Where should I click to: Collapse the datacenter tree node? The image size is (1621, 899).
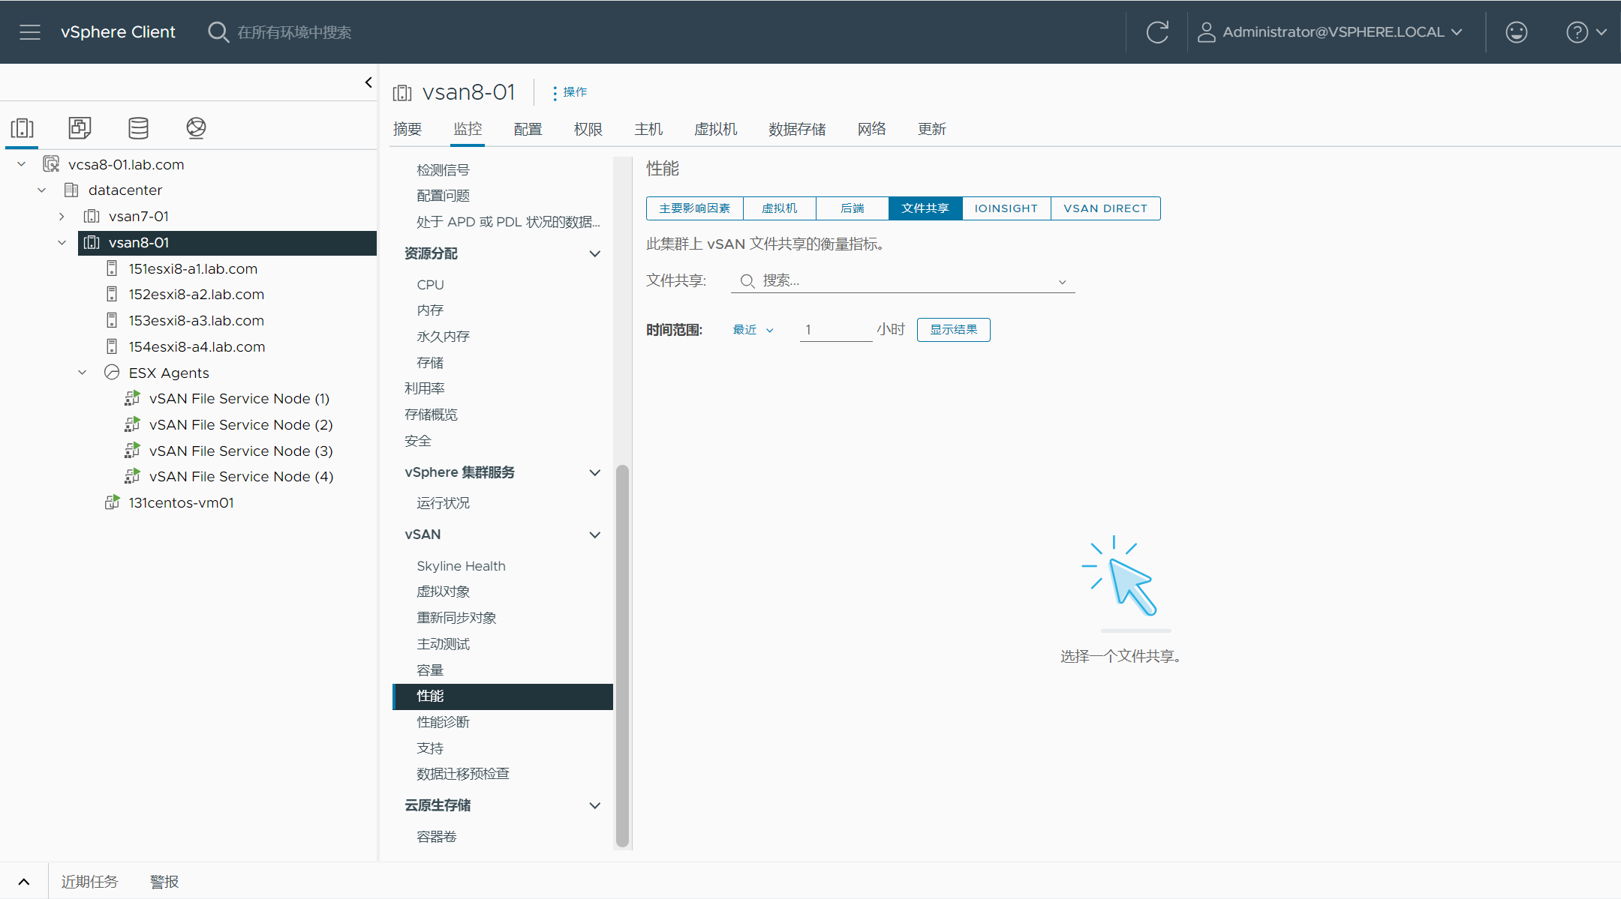[42, 190]
